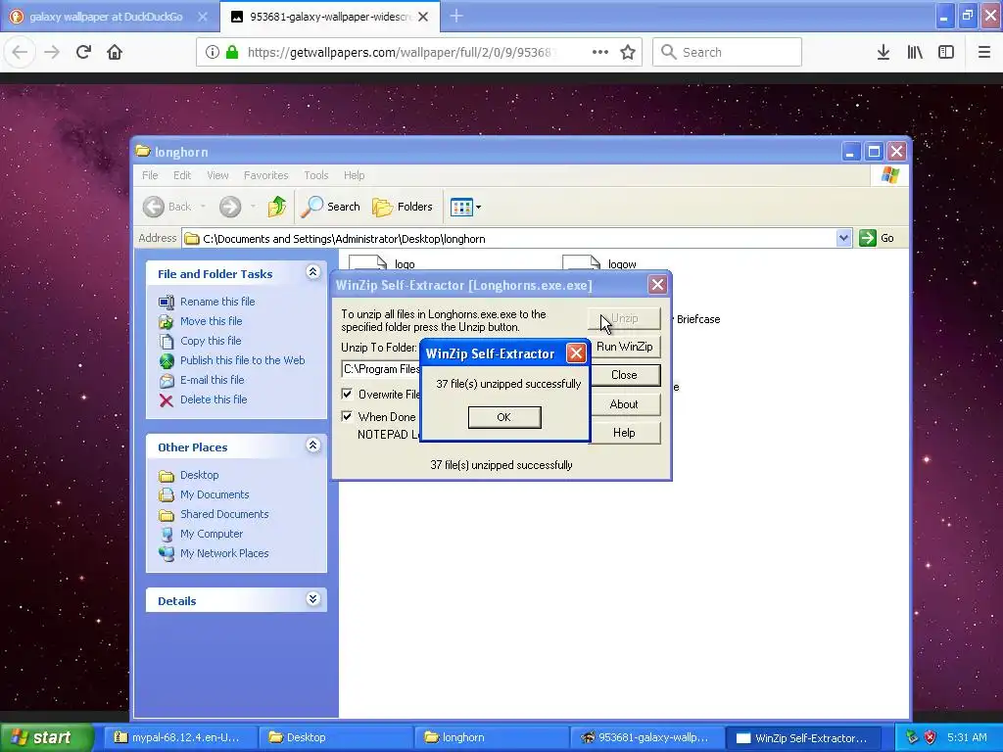This screenshot has height=752, width=1003.
Task: Open browser Downloads icon
Action: coord(884,52)
